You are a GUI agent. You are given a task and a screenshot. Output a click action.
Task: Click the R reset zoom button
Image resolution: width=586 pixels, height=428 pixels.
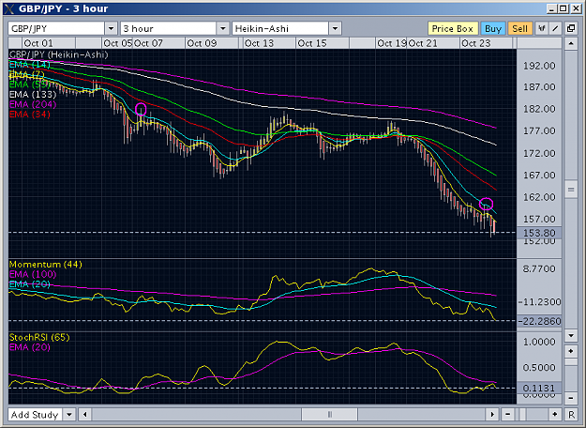pos(571,415)
